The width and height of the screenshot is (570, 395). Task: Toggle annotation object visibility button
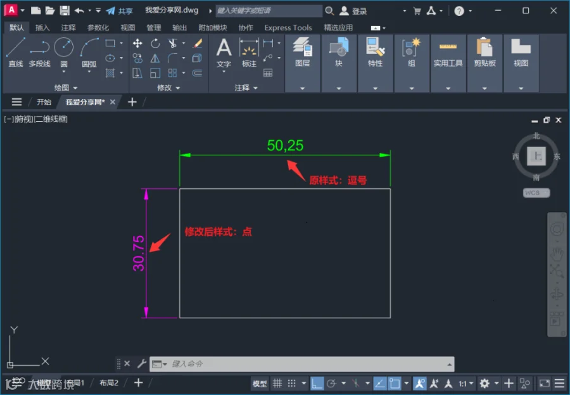click(x=419, y=384)
